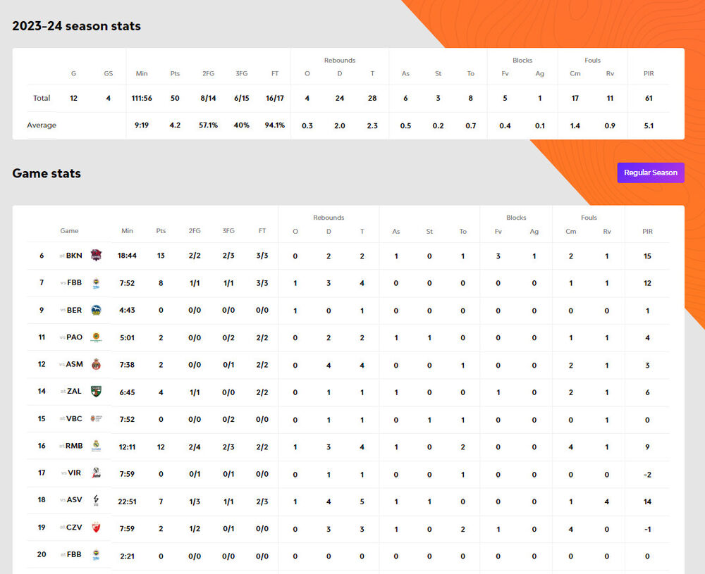
Task: Click the FBB text in game 20 row
Action: 74,554
